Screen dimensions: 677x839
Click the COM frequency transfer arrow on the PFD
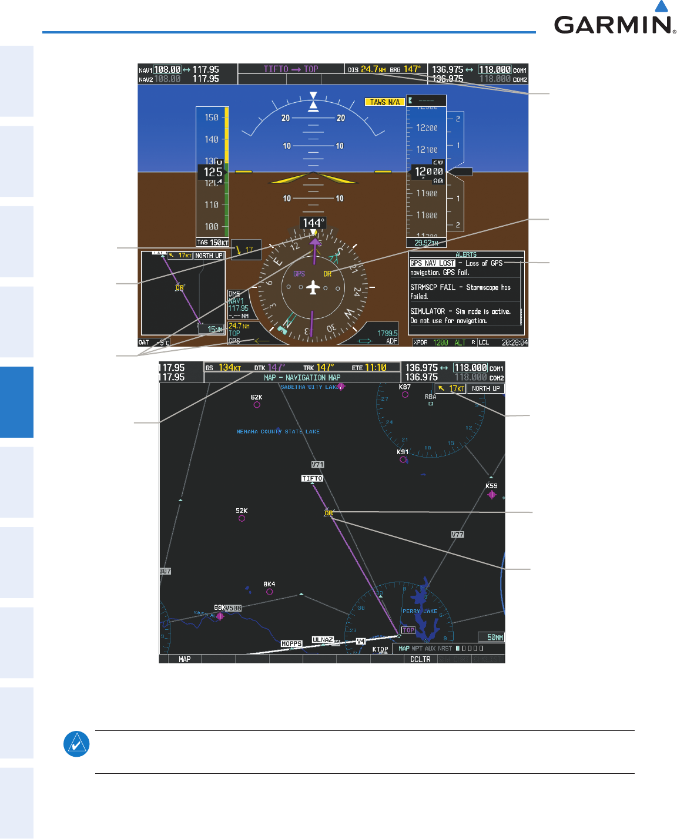[x=470, y=70]
